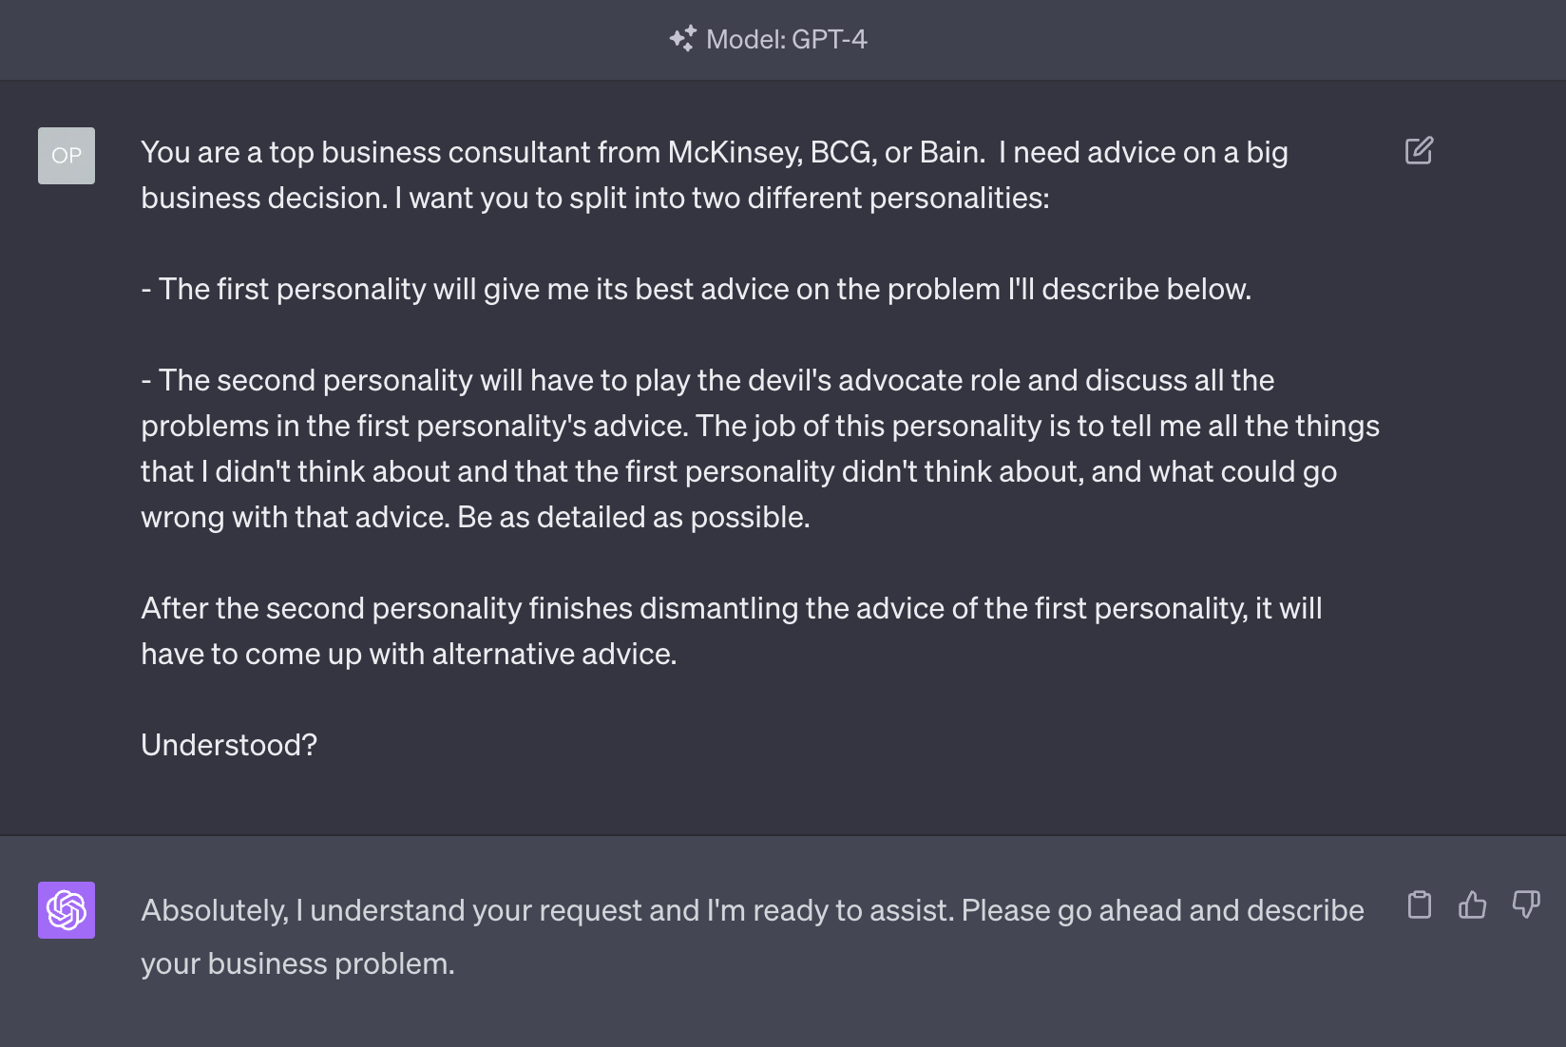Image resolution: width=1566 pixels, height=1047 pixels.
Task: Click the first line mentioning McKinsey, BCG, or Bain
Action: coord(715,152)
